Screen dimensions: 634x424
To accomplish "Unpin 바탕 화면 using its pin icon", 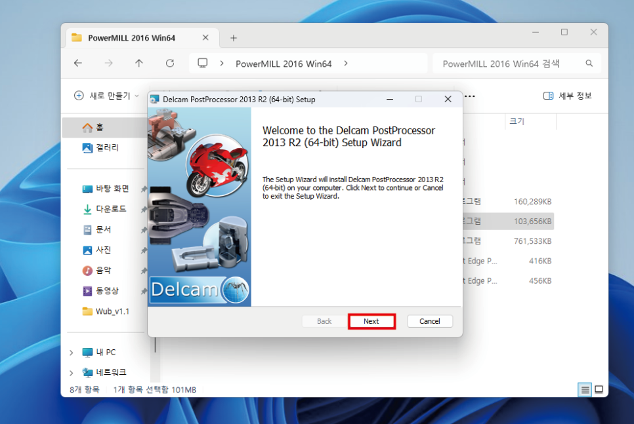I will pyautogui.click(x=144, y=189).
